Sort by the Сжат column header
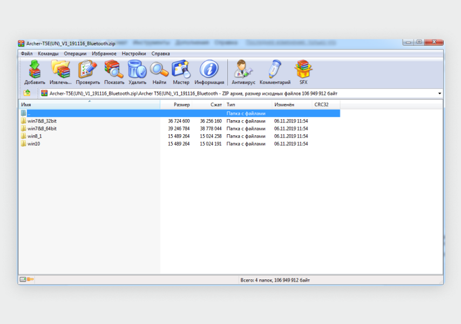Screen dimensions: 461x324 208,105
